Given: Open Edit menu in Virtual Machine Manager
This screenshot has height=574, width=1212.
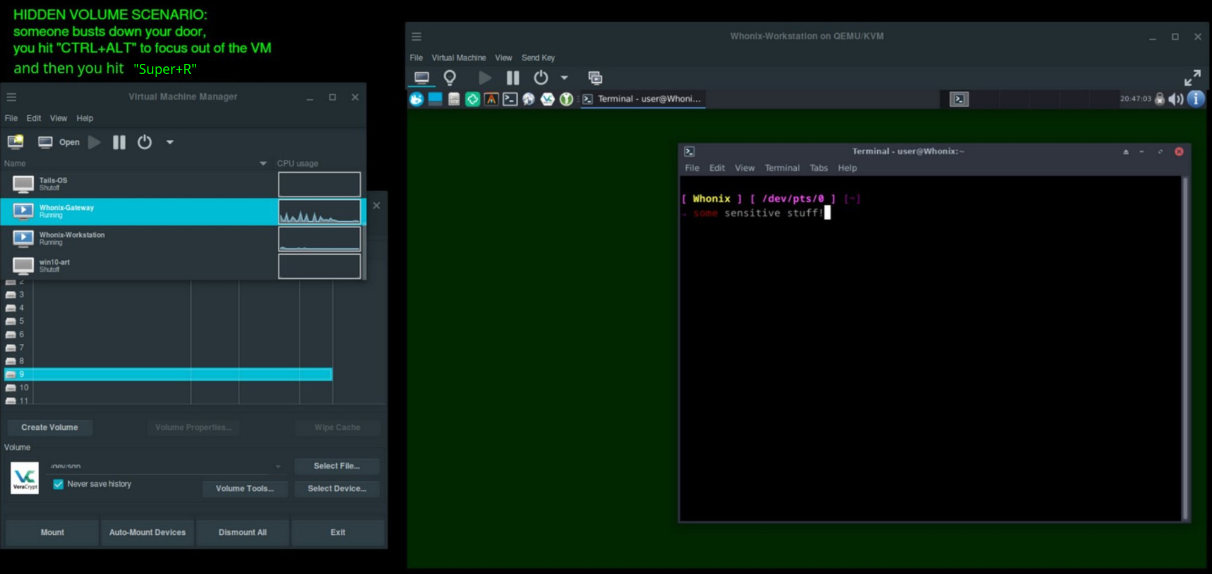Looking at the screenshot, I should 34,118.
